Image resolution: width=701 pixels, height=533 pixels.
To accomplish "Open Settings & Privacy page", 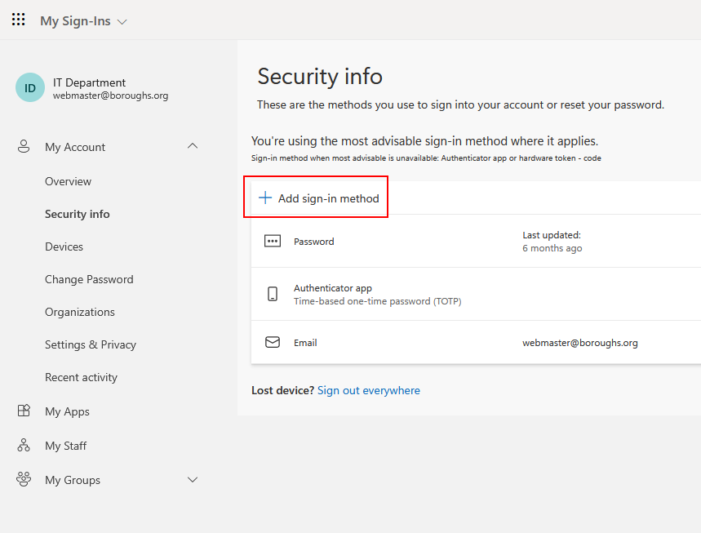I will [x=90, y=344].
